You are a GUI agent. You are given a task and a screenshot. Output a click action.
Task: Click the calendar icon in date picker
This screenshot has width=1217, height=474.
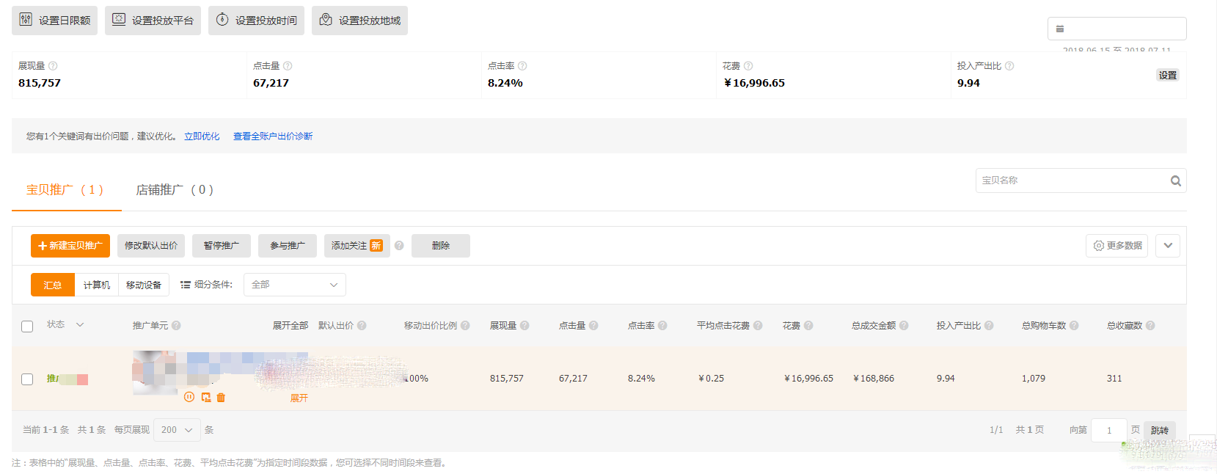[1059, 29]
